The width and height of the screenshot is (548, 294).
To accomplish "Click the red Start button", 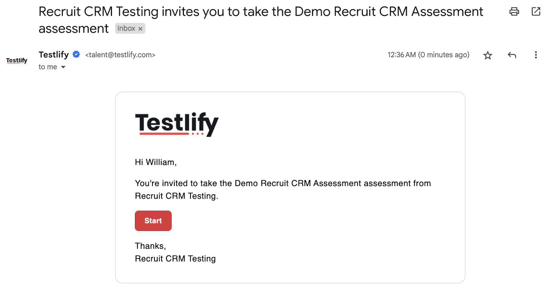I will 153,221.
